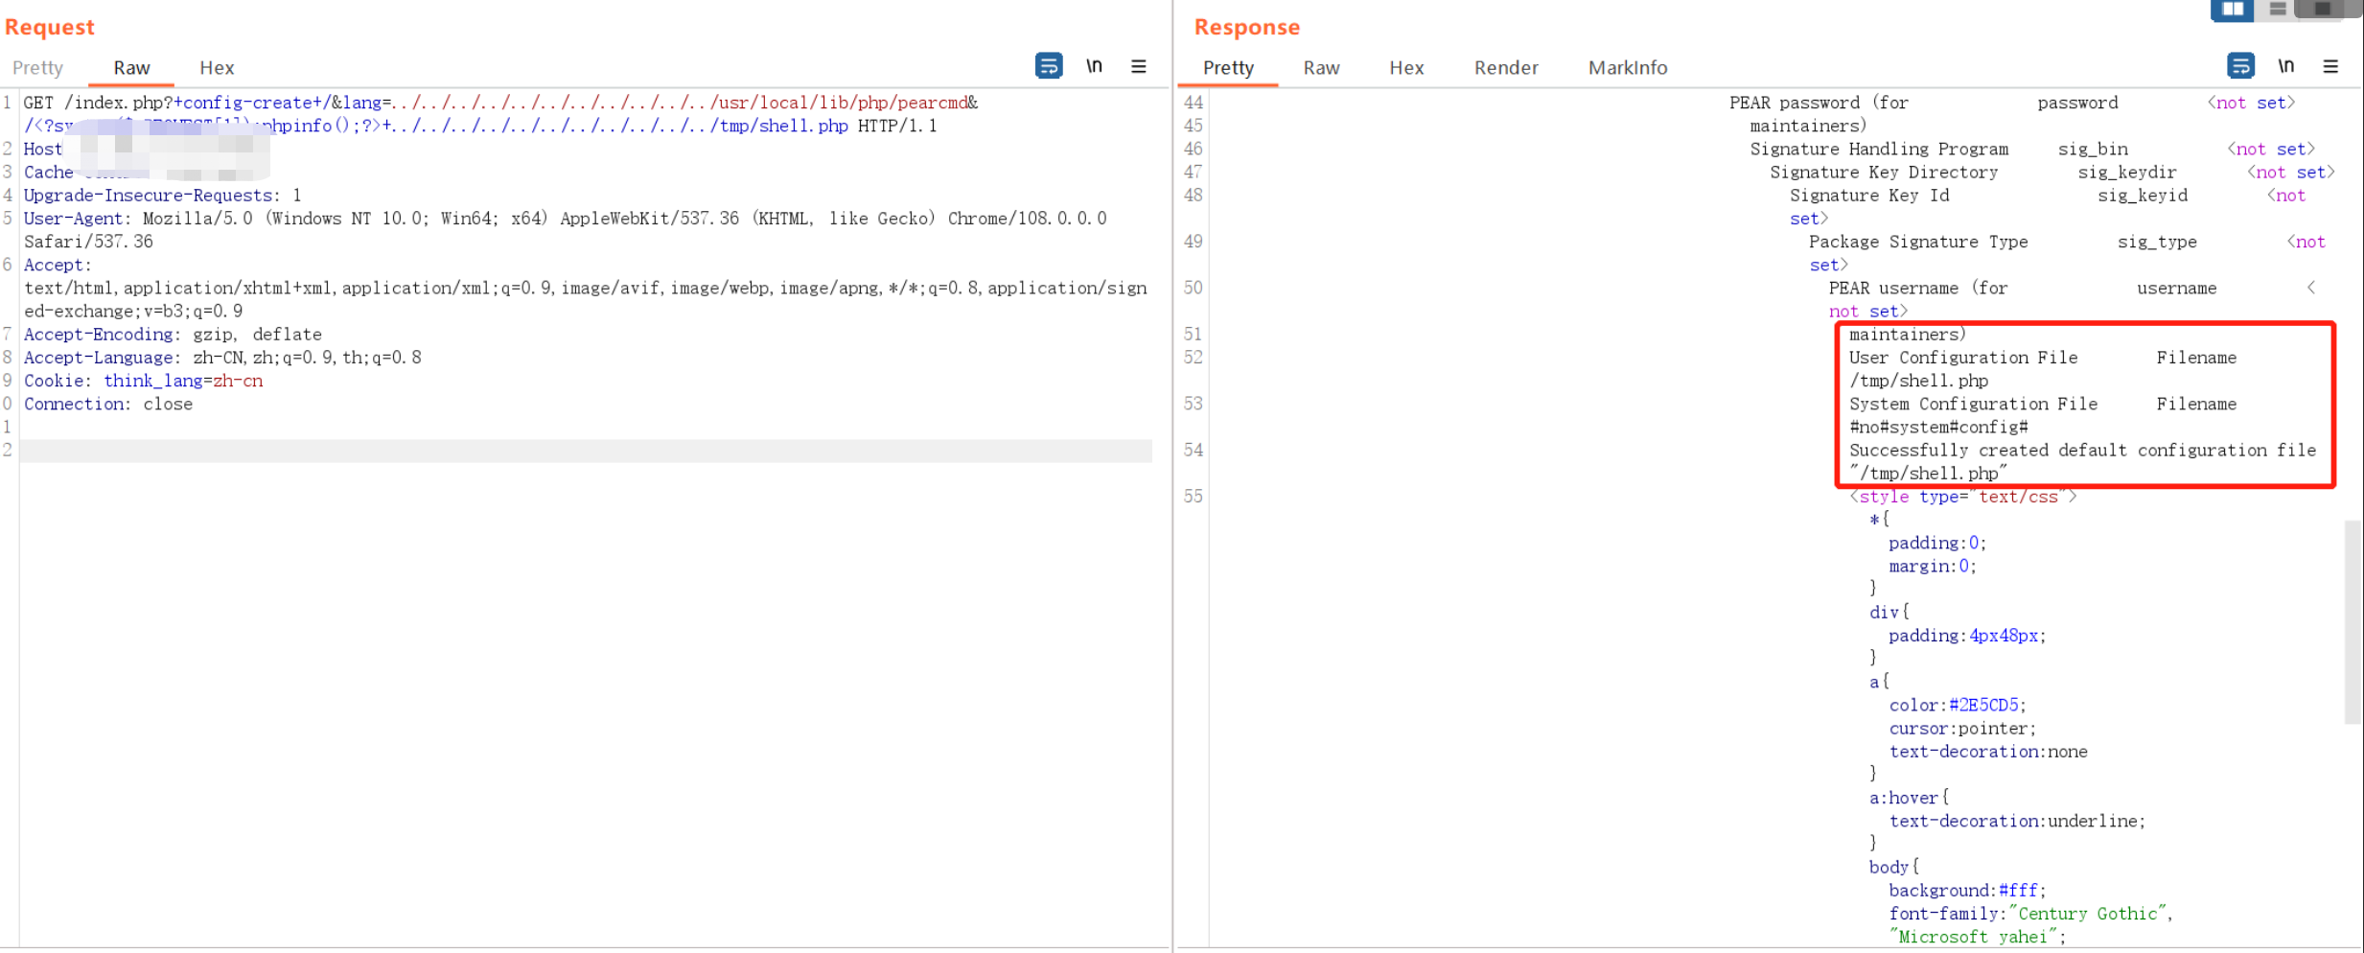Click 'Signature Handling Program' response line

pos(1879,150)
